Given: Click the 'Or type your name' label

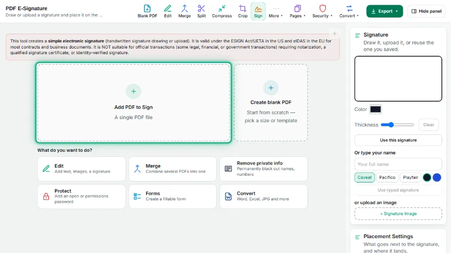Looking at the screenshot, I should tap(375, 153).
